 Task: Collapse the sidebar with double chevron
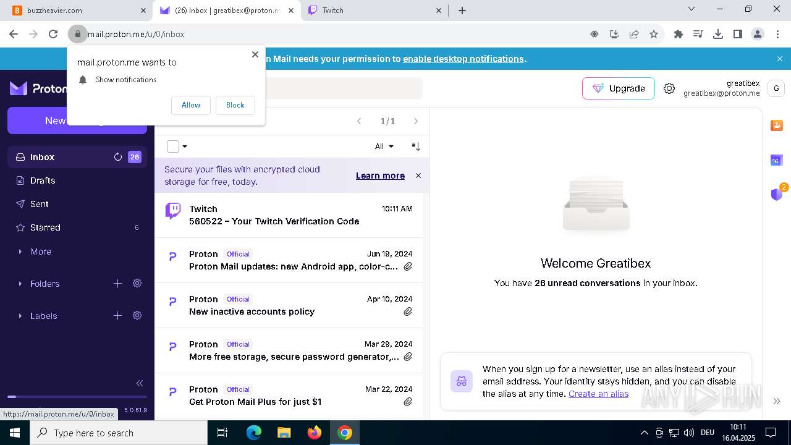140,383
